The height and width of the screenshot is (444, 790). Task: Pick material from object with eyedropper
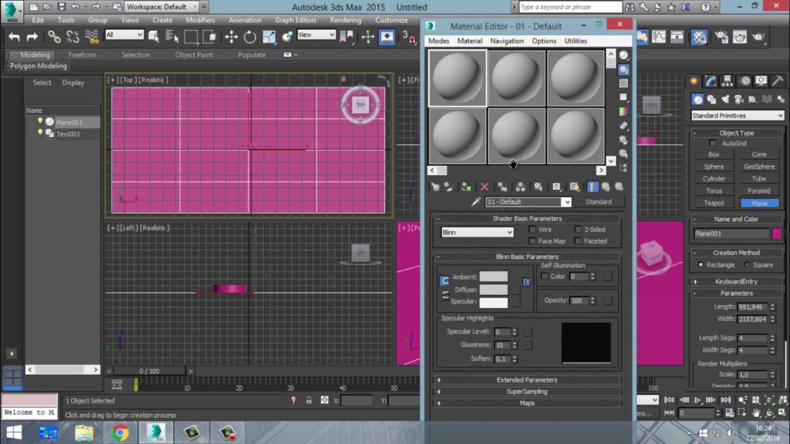(476, 202)
